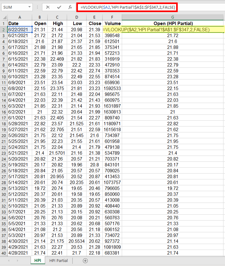Screen dimensions: 225x266
Task: Select the HPI sheet tab
Action: (38, 261)
